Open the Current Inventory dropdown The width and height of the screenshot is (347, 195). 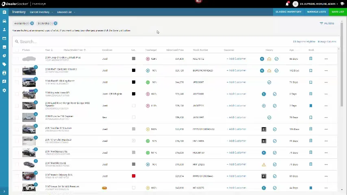point(41,12)
